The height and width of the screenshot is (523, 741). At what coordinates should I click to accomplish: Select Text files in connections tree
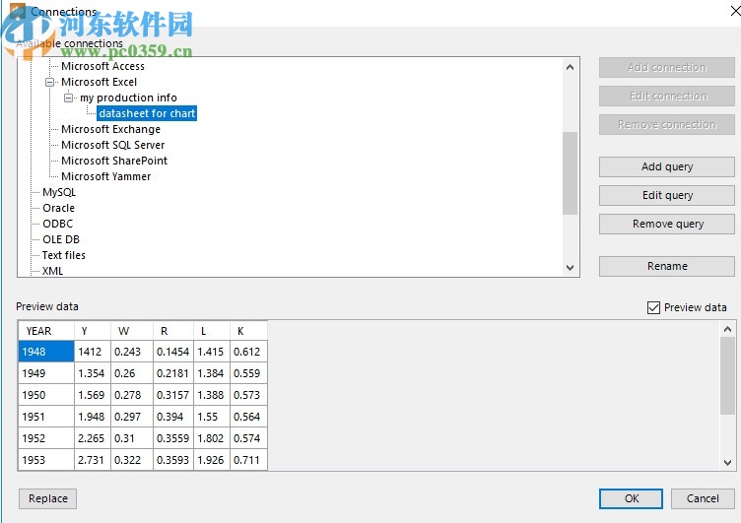pyautogui.click(x=63, y=255)
